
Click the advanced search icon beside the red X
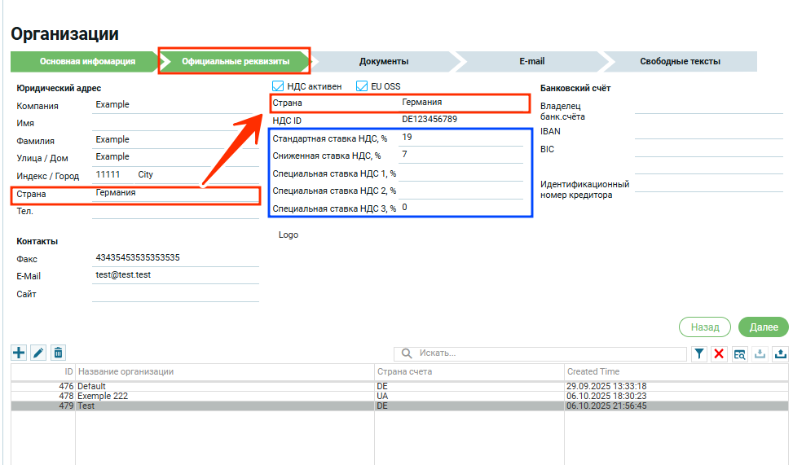click(739, 353)
